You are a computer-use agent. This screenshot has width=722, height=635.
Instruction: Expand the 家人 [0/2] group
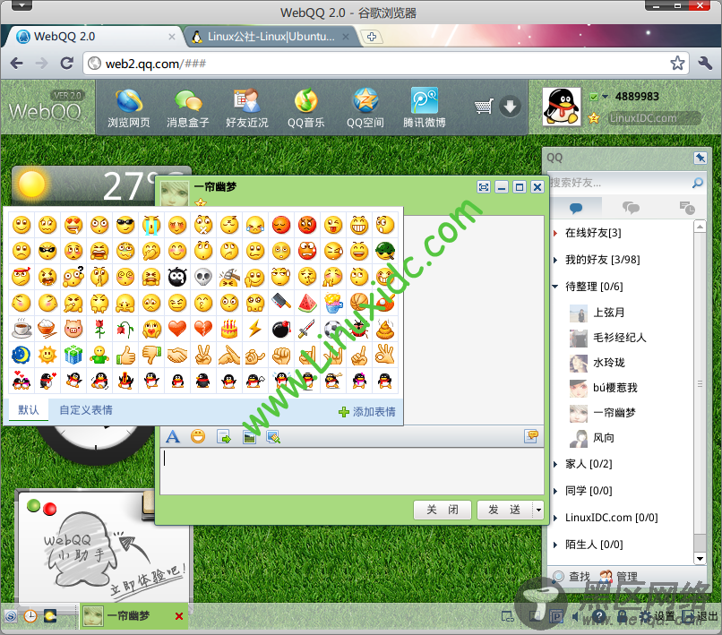click(x=555, y=464)
